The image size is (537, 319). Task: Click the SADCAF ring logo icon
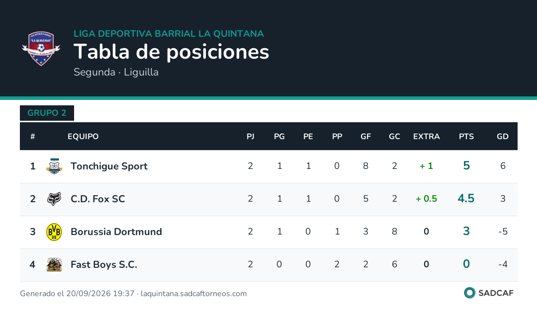pos(469,293)
